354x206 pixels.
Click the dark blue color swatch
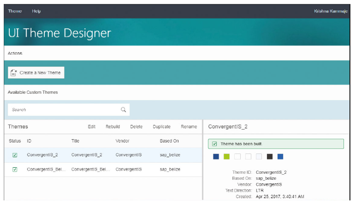[x=216, y=157]
